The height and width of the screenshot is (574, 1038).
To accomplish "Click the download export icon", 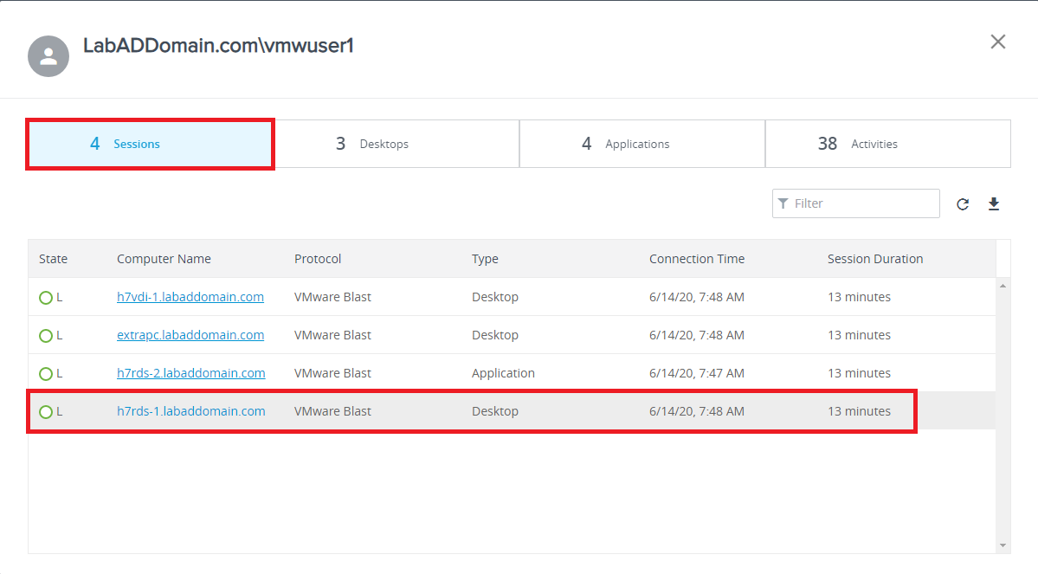I will tap(994, 203).
